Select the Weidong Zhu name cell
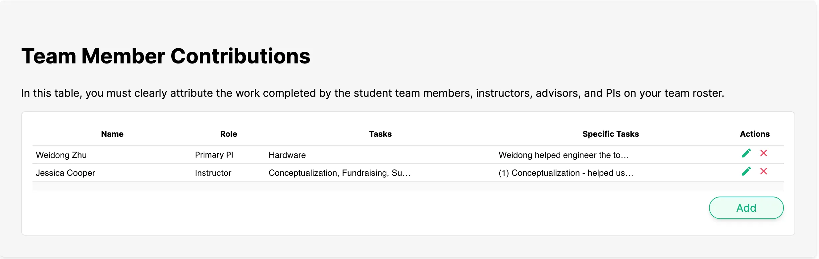819x259 pixels. click(61, 155)
